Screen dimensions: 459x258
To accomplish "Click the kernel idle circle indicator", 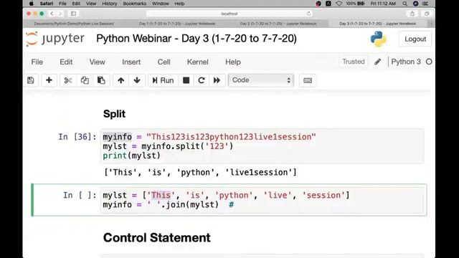I will point(429,62).
